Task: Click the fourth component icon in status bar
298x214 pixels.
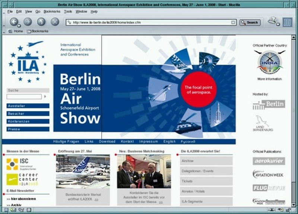Action: (x=29, y=210)
